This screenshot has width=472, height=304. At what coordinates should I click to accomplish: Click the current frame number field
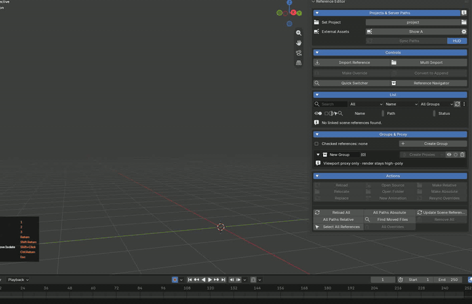click(383, 280)
